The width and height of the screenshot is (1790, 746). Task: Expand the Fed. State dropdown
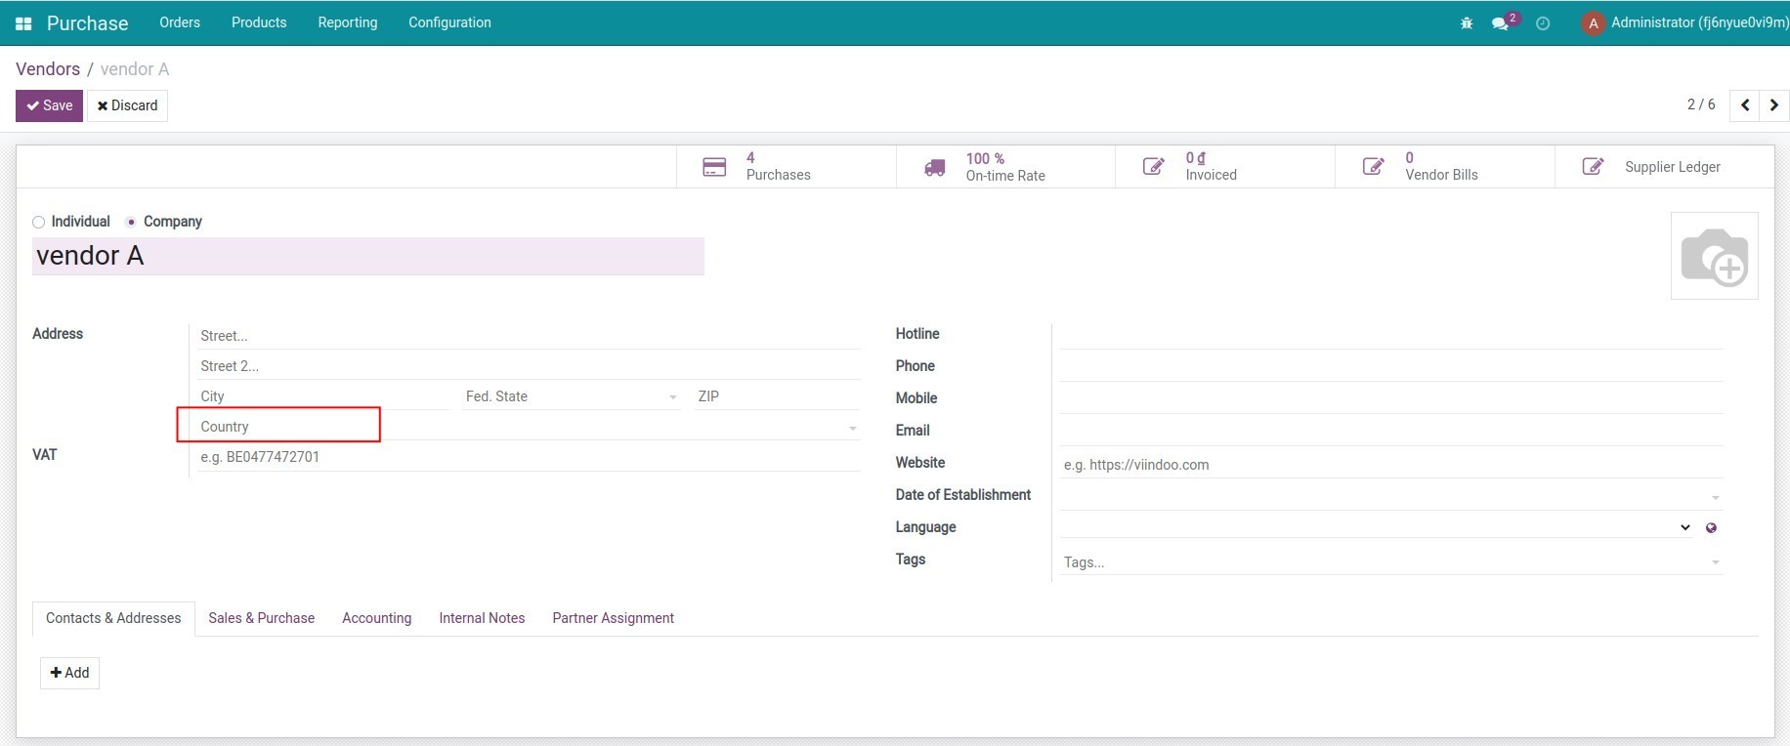672,397
